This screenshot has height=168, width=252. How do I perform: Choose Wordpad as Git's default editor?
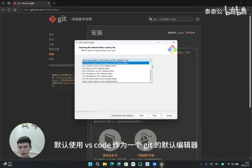[116, 76]
